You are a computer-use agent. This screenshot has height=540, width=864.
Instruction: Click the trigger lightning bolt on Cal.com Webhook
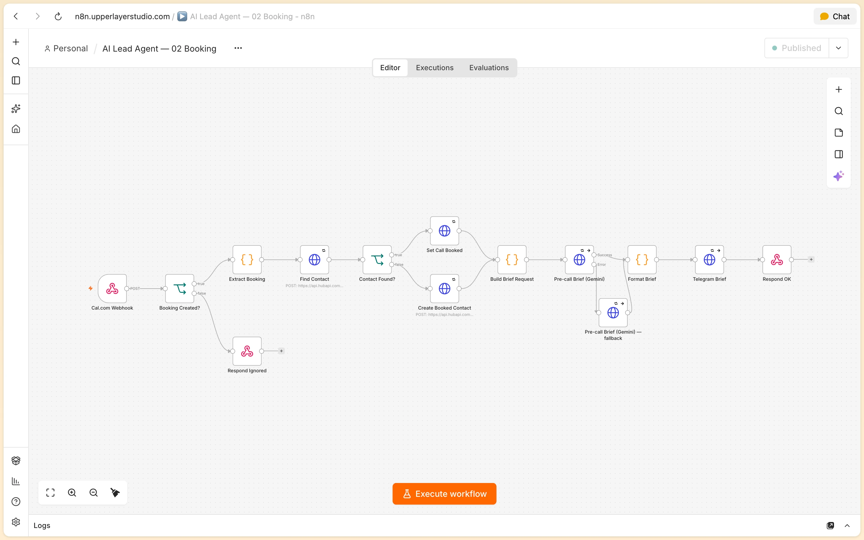tap(91, 289)
